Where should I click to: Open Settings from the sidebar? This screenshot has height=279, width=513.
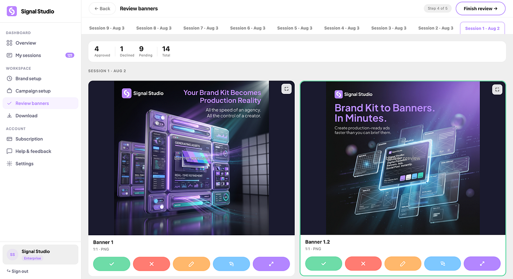tap(40, 164)
